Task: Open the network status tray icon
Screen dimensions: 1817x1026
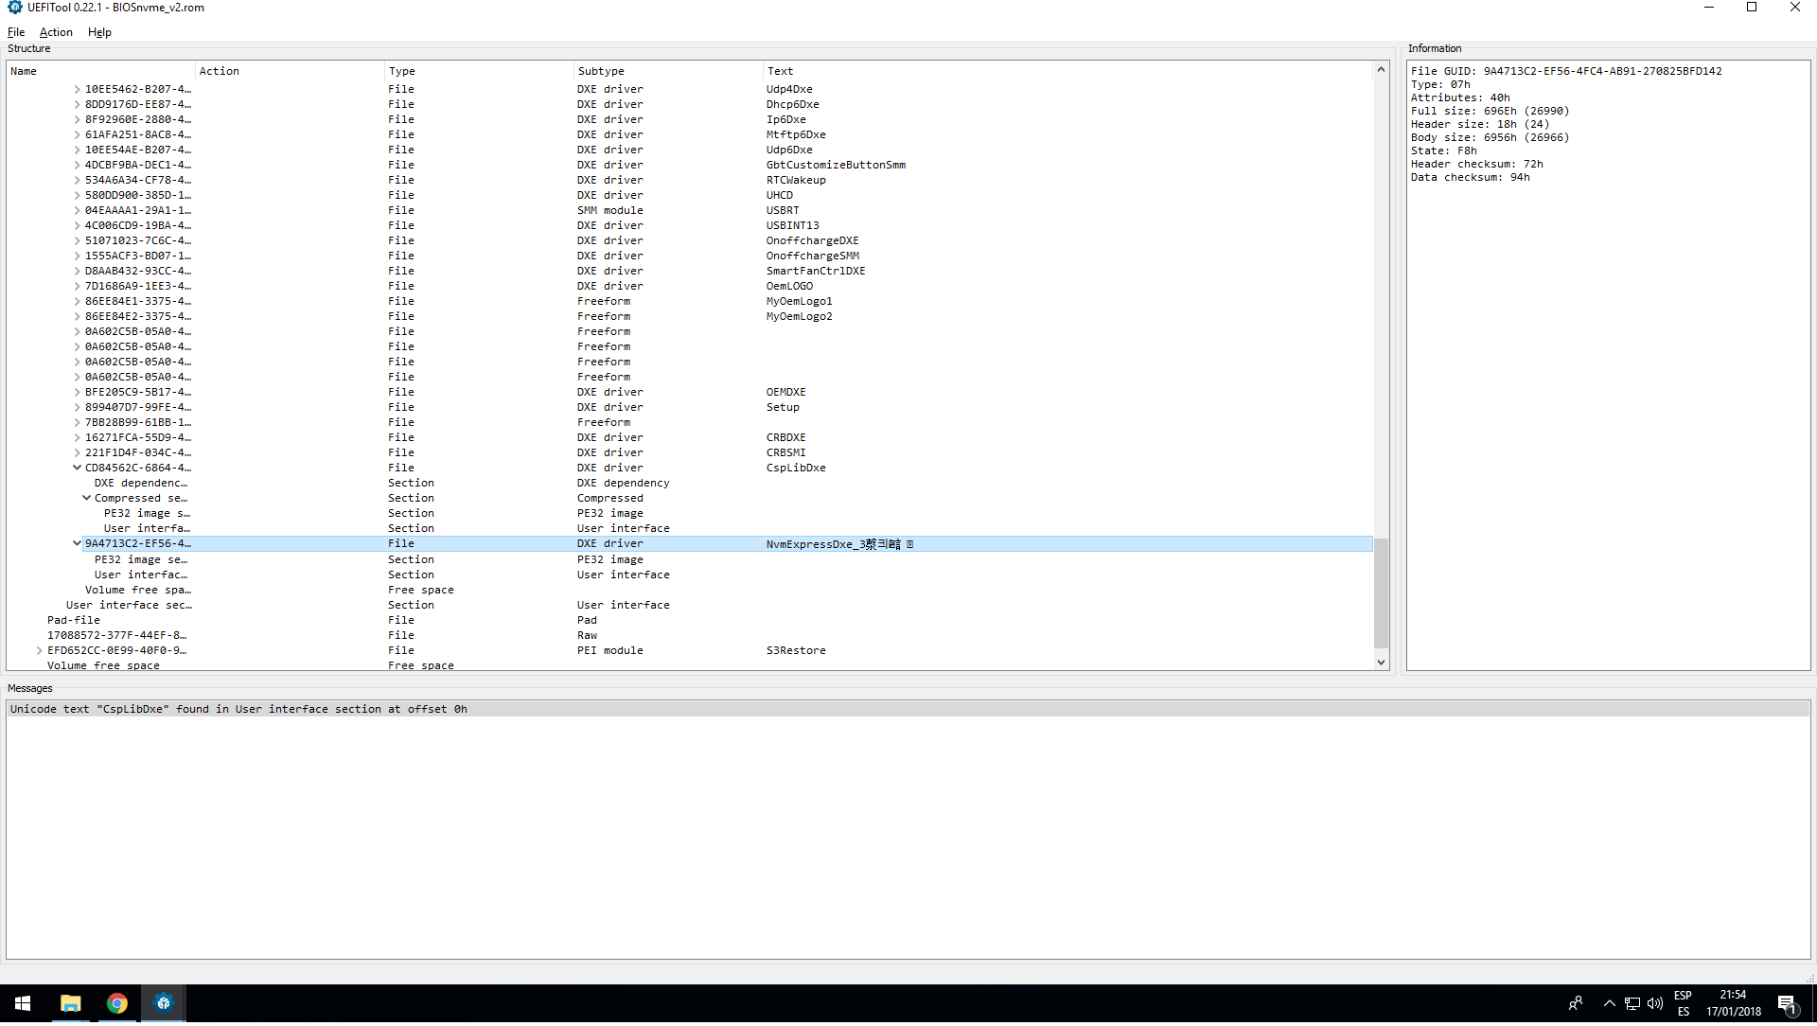Action: click(x=1632, y=1004)
